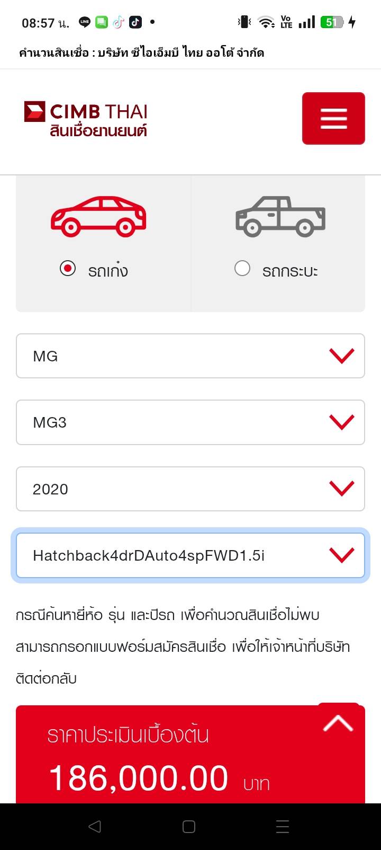Tap the page title text at top
381x850 pixels.
pos(142,52)
